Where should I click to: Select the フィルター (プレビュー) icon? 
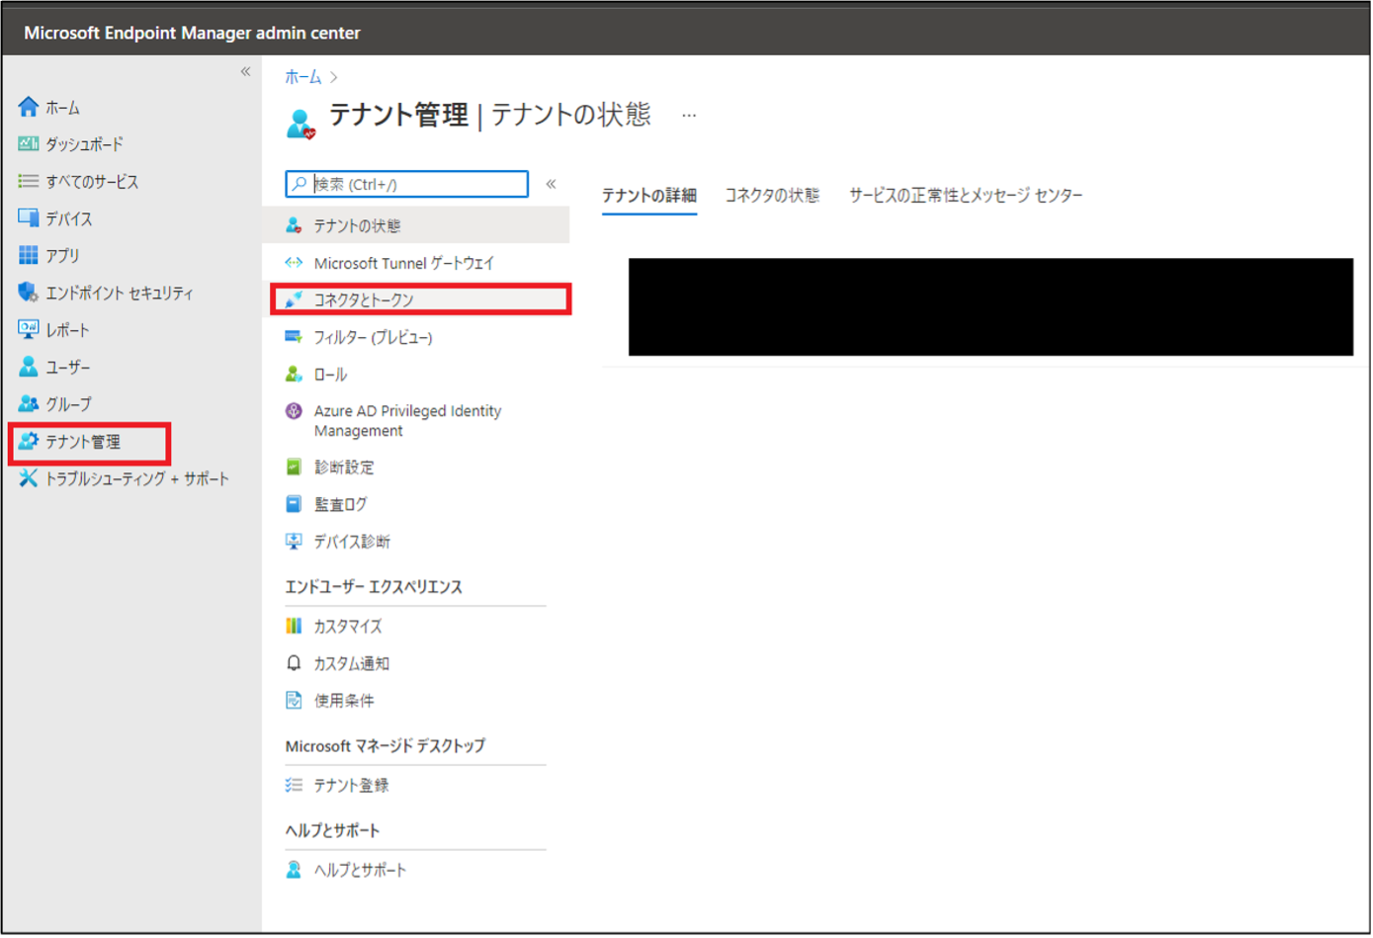pos(294,337)
